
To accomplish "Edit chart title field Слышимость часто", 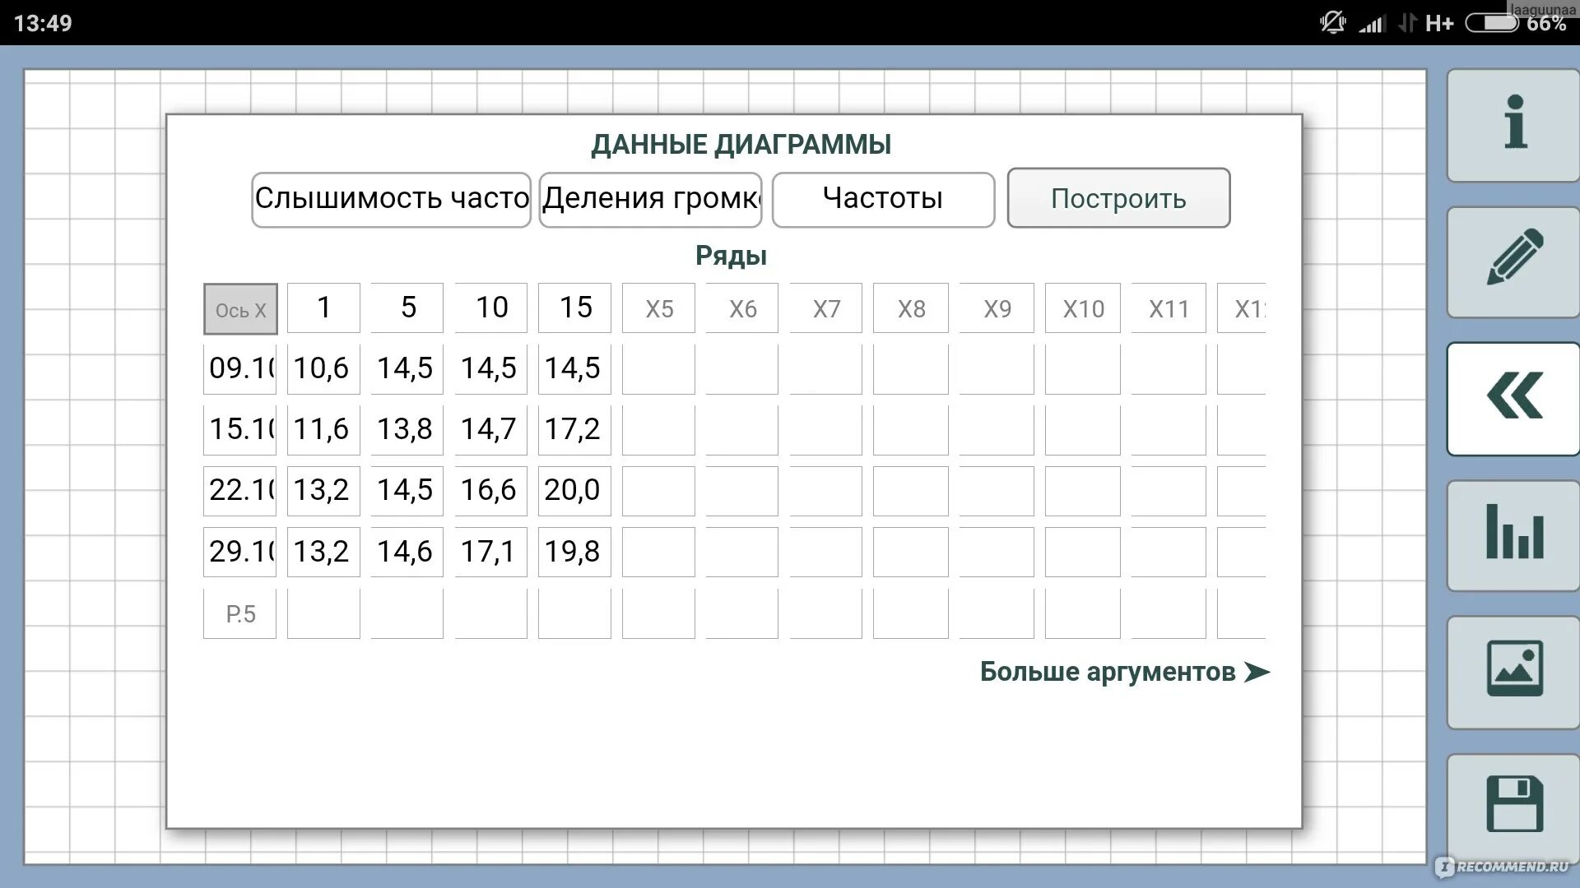I will click(x=391, y=199).
